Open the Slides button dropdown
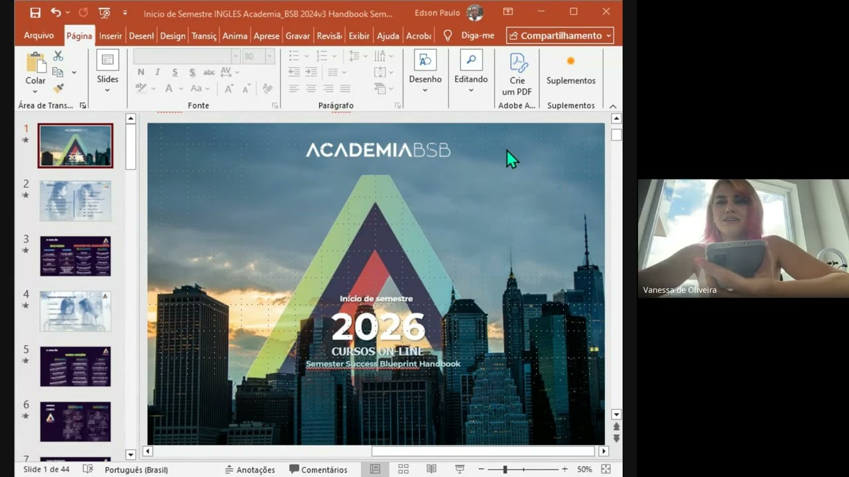Screen dimensions: 849x477 (107, 72)
